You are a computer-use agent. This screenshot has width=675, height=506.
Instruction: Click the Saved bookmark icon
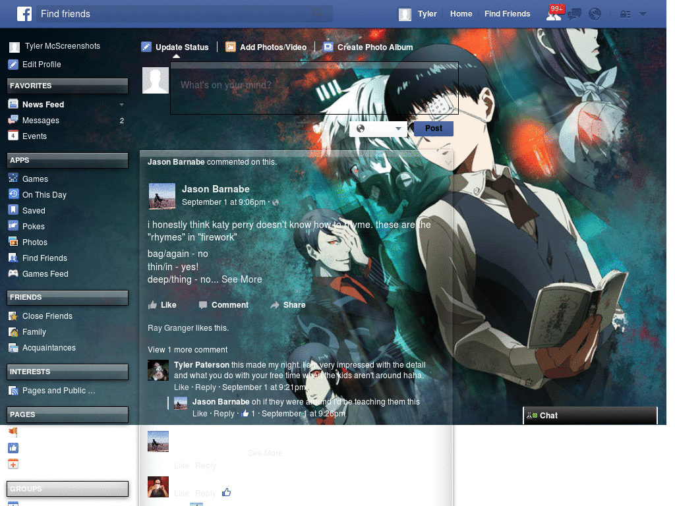tap(13, 210)
